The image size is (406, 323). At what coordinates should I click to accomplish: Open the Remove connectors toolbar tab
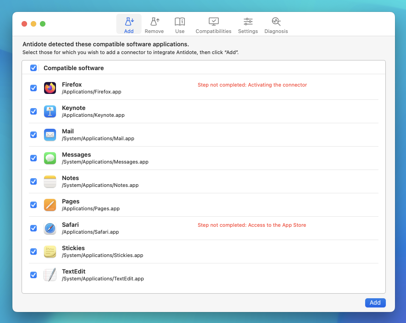pos(154,25)
